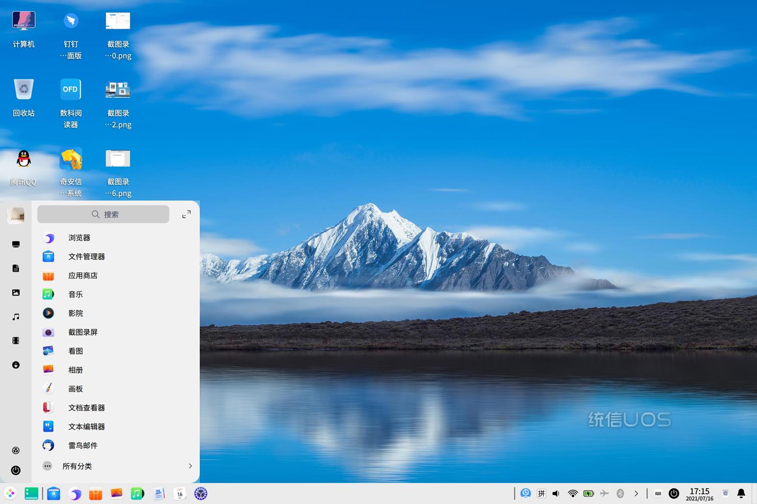Open the music folder from launcher sidebar
The image size is (757, 504).
pos(16,317)
